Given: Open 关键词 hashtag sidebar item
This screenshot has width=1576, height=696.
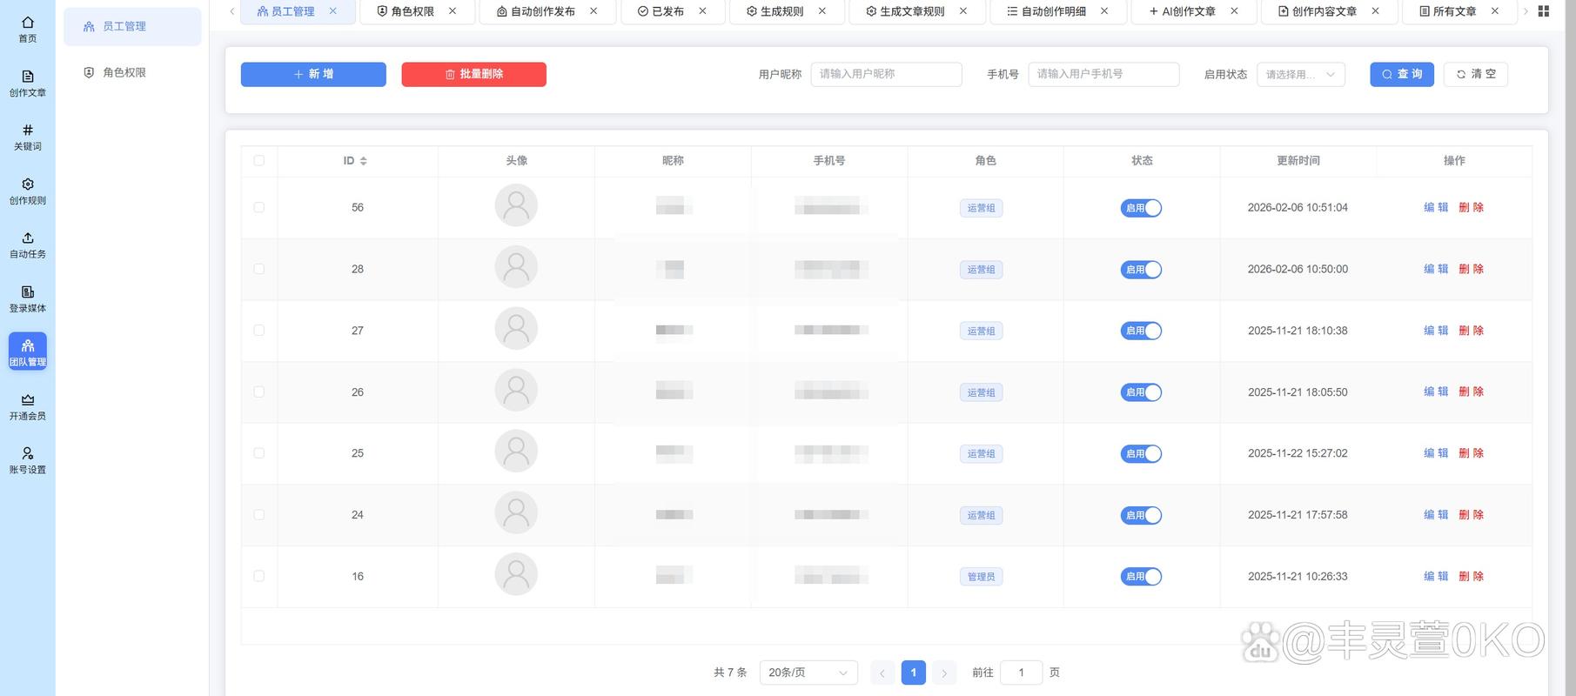Looking at the screenshot, I should tap(28, 137).
